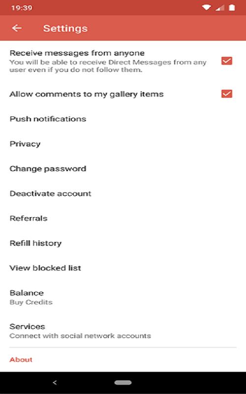The height and width of the screenshot is (394, 246).
Task: Tap the red About link
Action: (21, 360)
